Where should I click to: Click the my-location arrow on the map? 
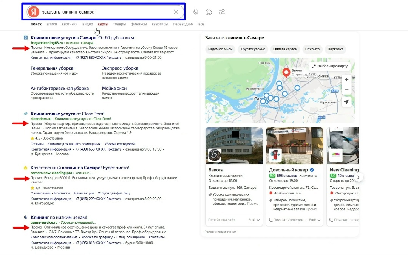[346, 102]
